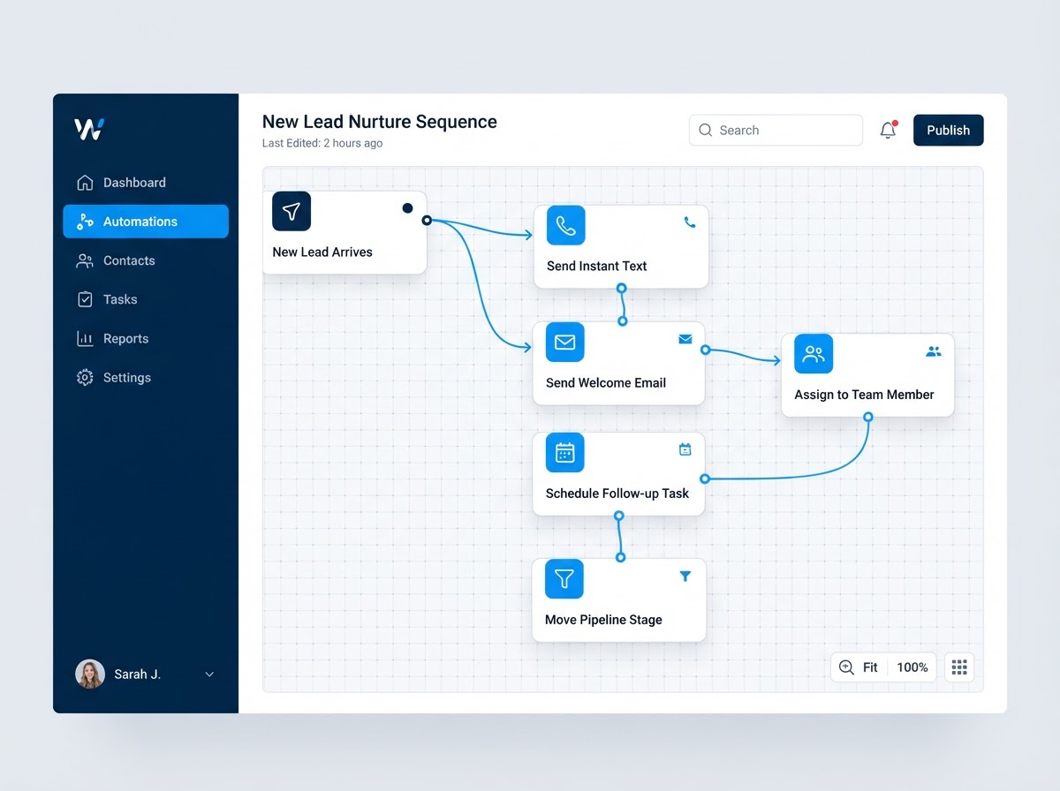Click the Dashboard home icon
This screenshot has width=1060, height=791.
point(85,183)
